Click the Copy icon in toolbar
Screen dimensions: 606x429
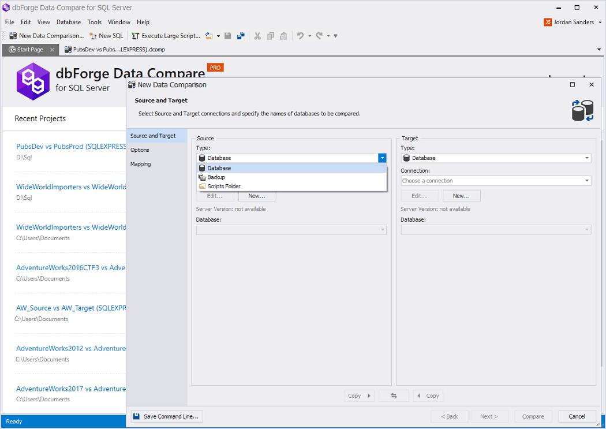pyautogui.click(x=271, y=36)
